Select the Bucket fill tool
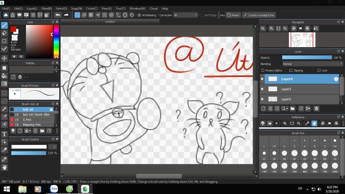Screen dimensions: 345x194 pyautogui.click(x=4, y=76)
